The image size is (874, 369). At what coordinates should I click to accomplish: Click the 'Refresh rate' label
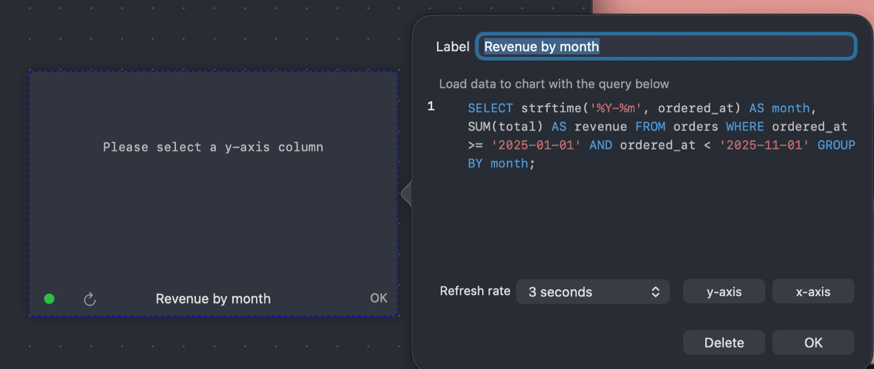tap(475, 291)
